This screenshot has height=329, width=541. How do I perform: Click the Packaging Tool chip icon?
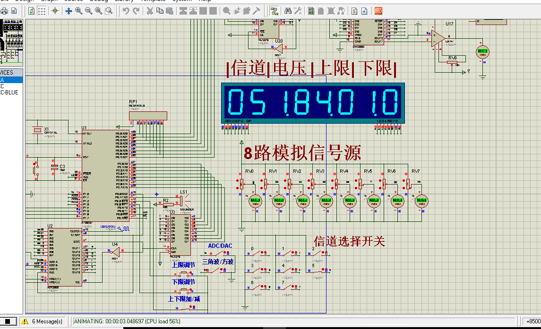pyautogui.click(x=247, y=11)
